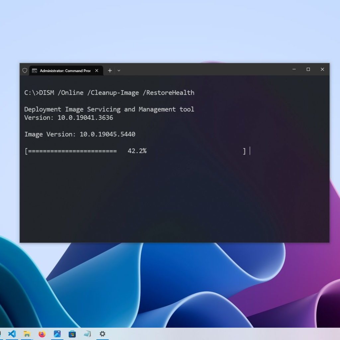Click the Command Prompt icon in tab
The image size is (340, 340).
[35, 71]
